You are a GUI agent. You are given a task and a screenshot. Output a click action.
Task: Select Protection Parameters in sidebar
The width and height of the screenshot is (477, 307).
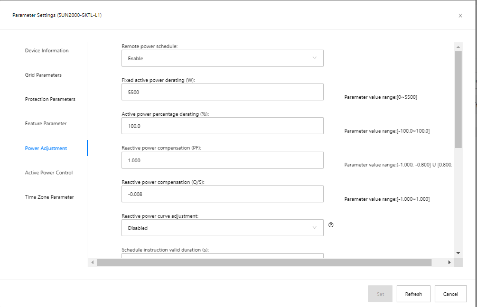click(50, 99)
